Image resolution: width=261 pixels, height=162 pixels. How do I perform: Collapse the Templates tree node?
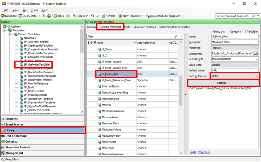[x=4, y=30]
